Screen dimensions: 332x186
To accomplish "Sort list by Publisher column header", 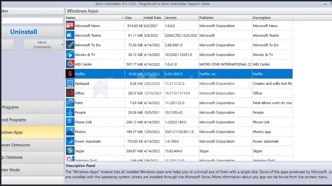I will (x=225, y=18).
